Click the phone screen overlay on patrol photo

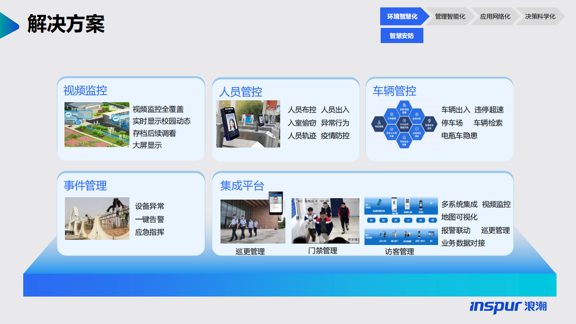276,203
